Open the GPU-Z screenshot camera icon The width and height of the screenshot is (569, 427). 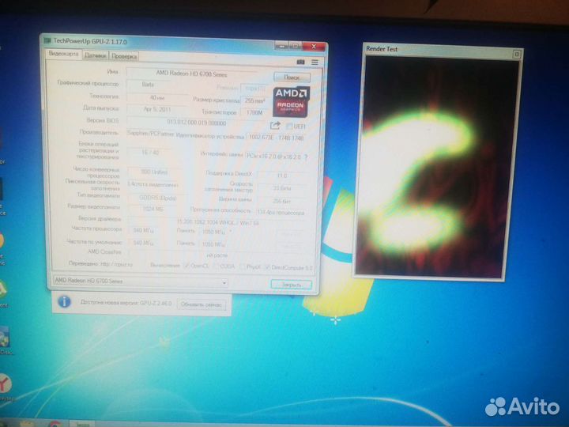tap(300, 62)
